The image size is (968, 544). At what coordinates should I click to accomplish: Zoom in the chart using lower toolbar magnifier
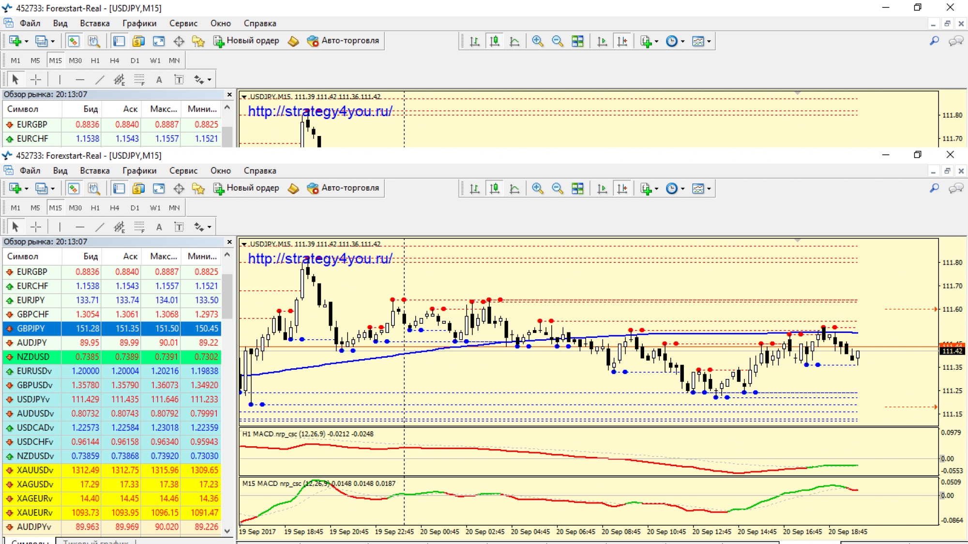click(x=537, y=189)
